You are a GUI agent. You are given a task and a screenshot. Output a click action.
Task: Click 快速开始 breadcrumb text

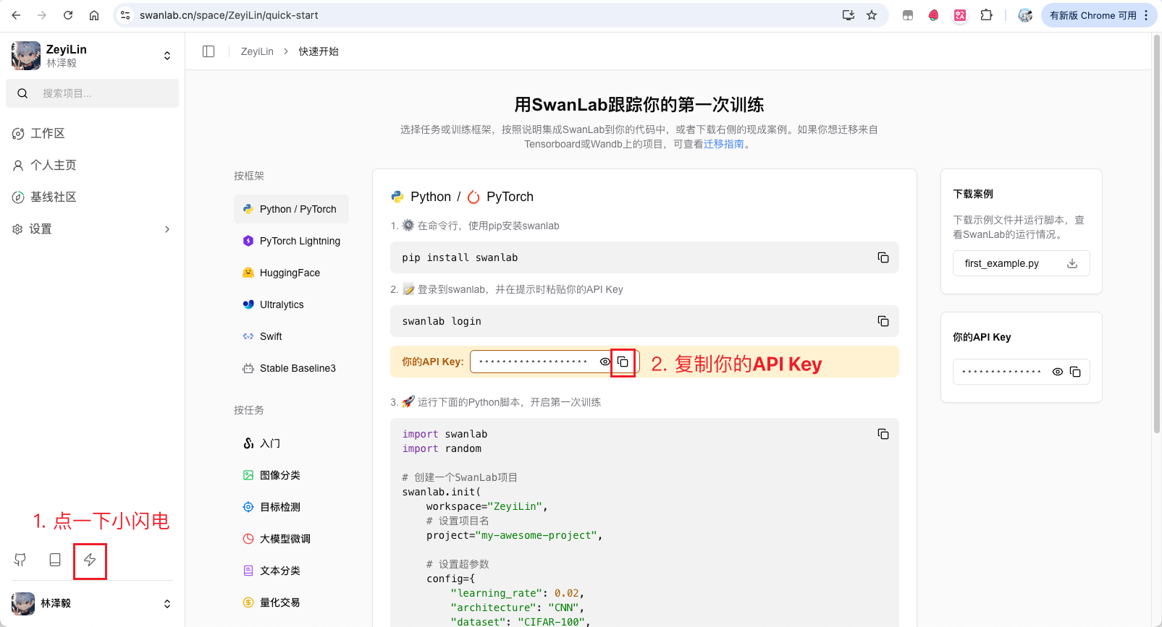click(319, 51)
